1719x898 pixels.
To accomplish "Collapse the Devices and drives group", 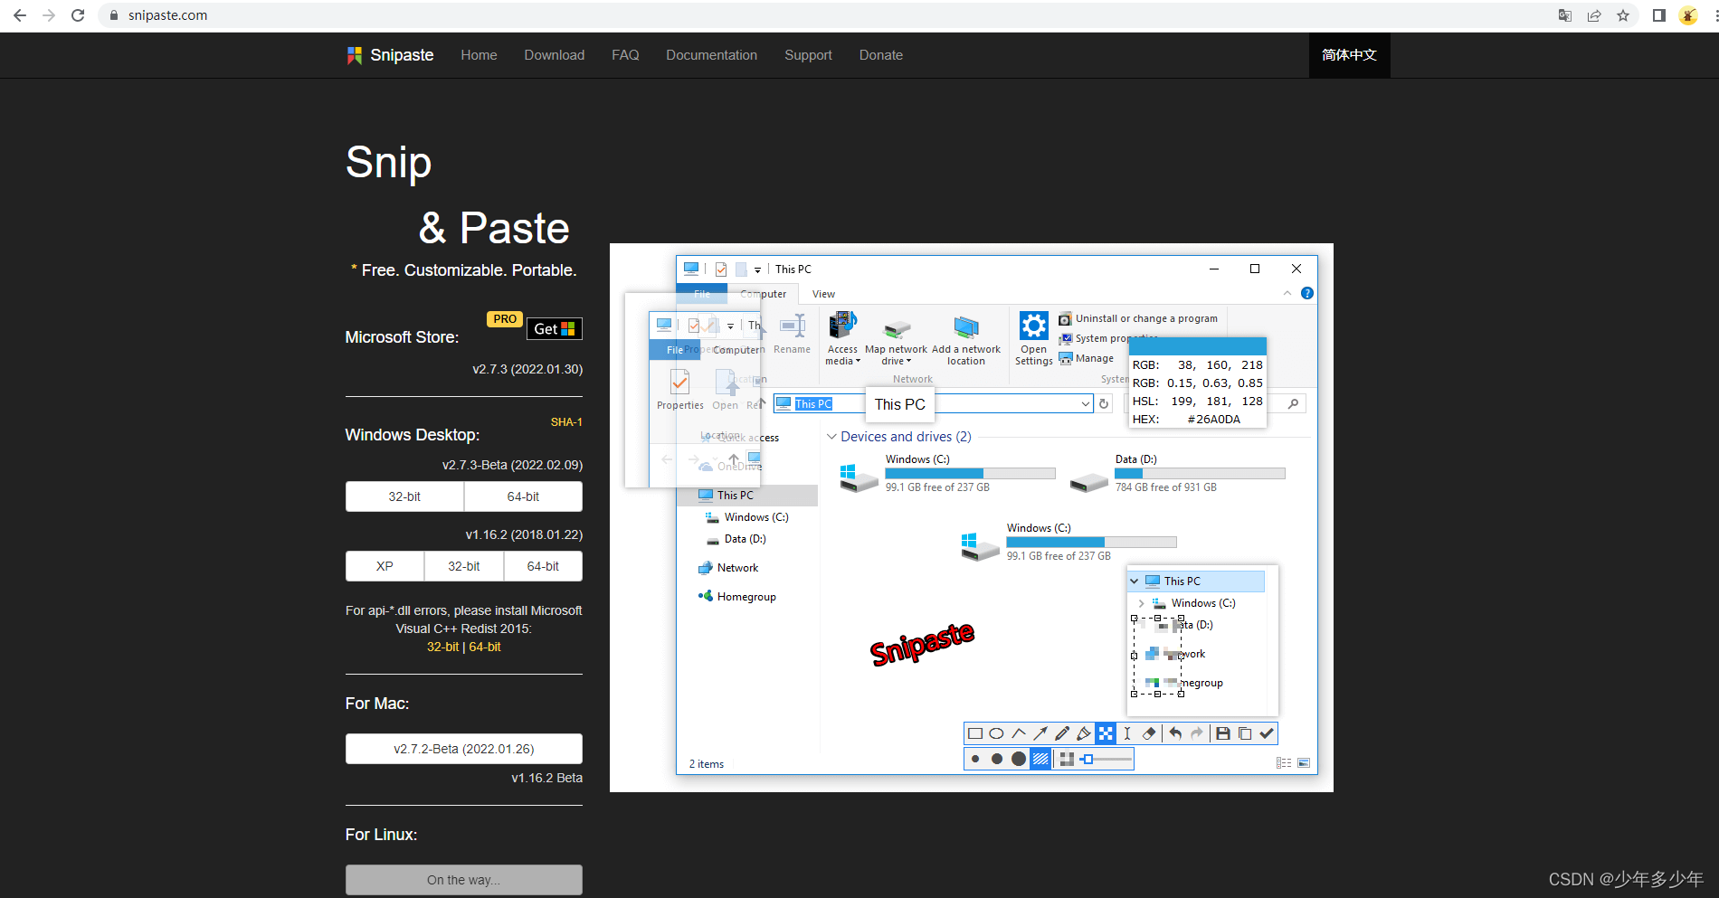I will coord(831,437).
